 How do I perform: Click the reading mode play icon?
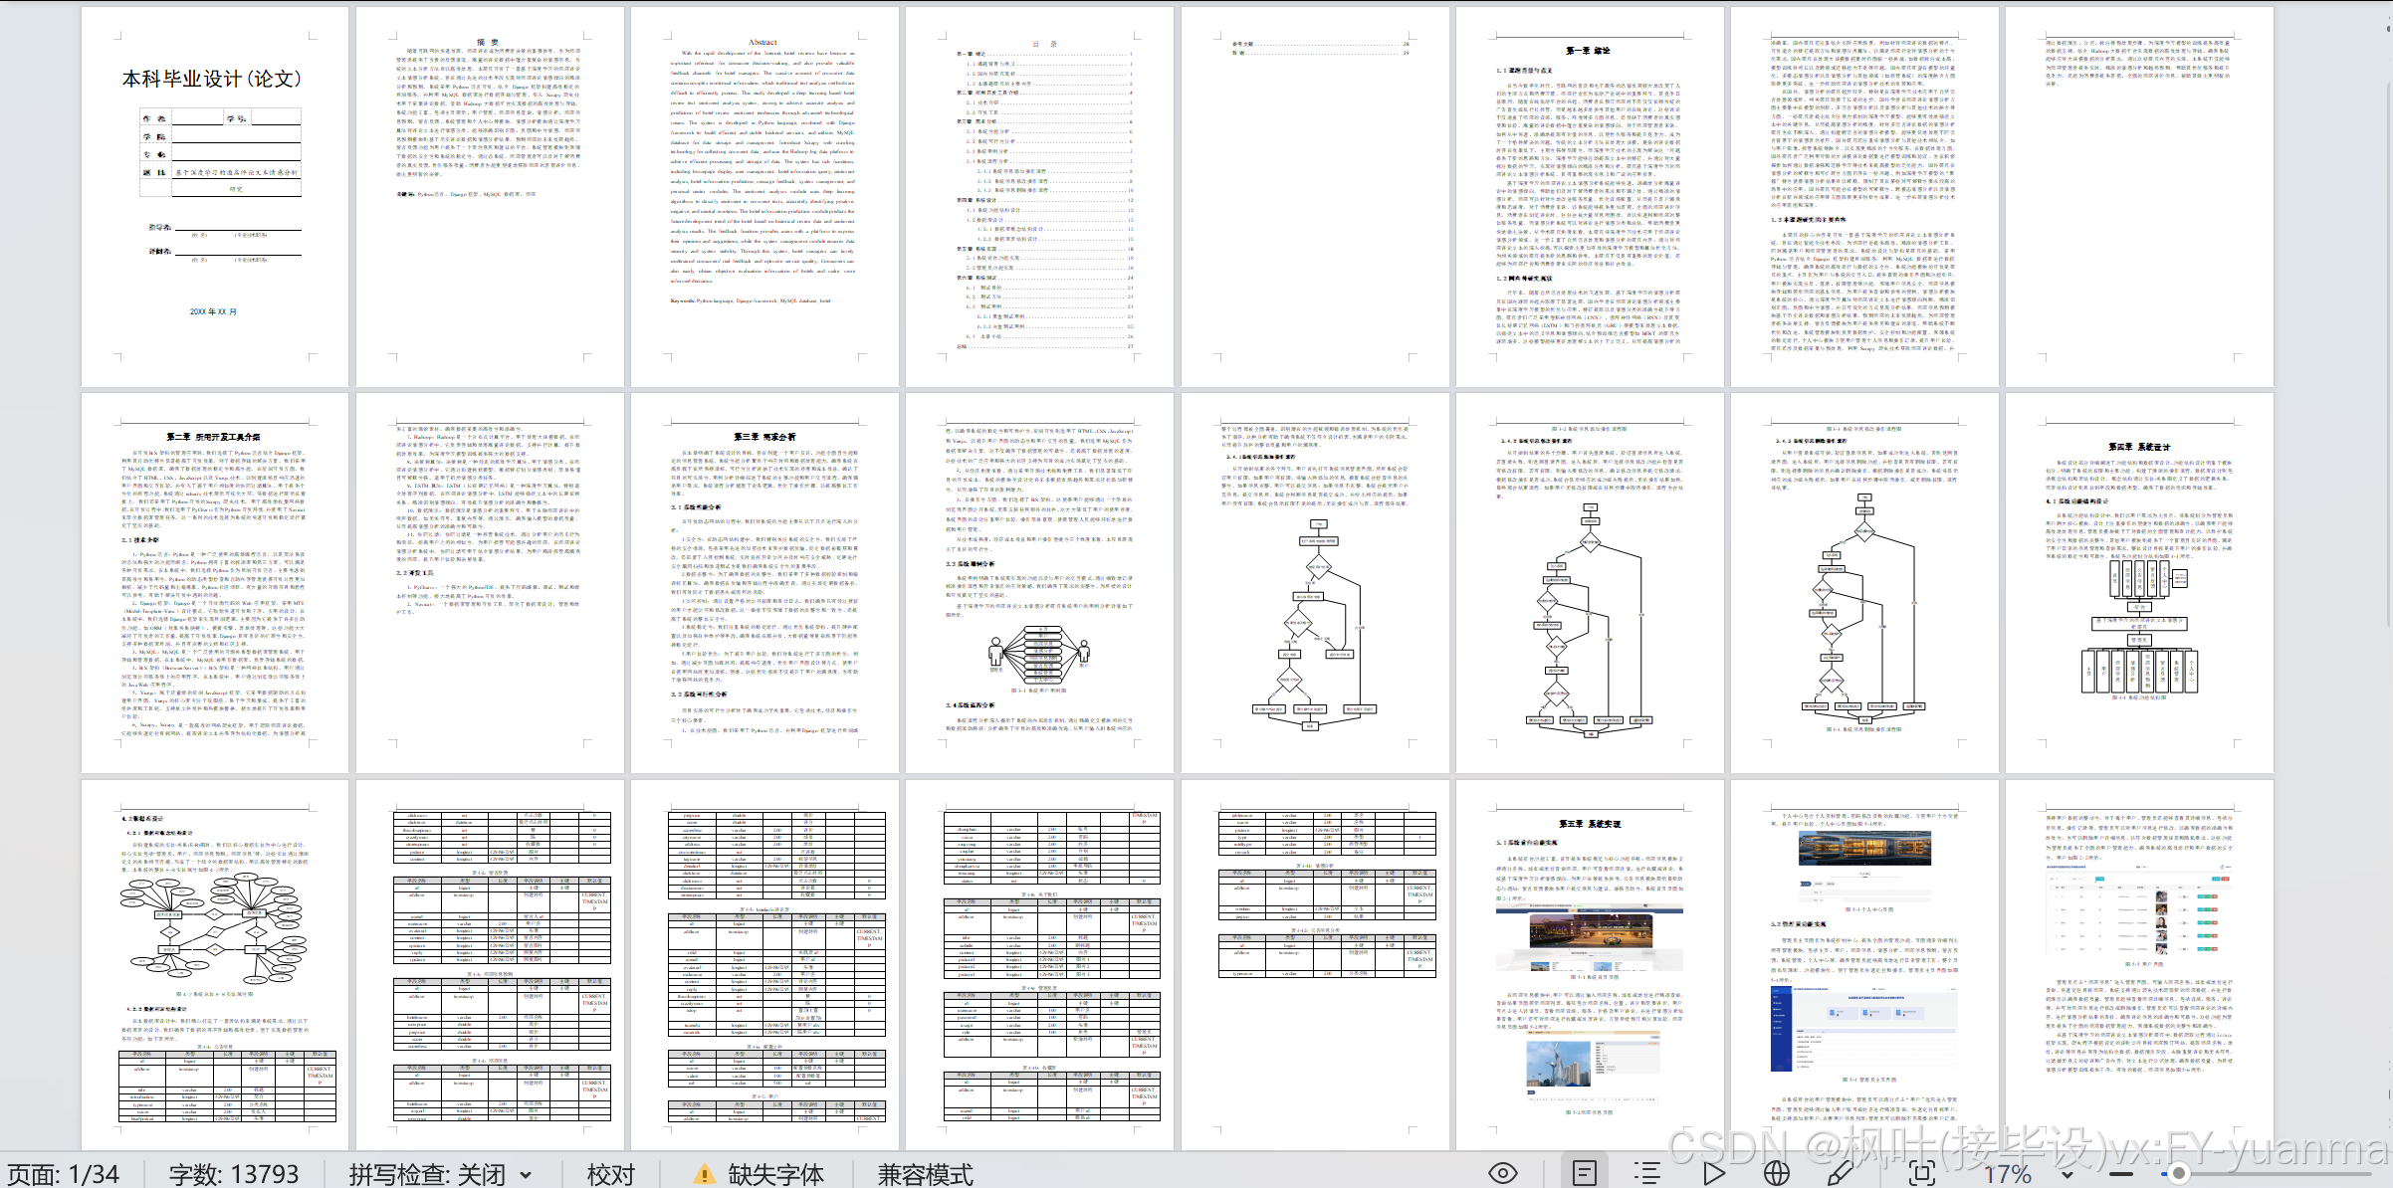[1713, 1173]
